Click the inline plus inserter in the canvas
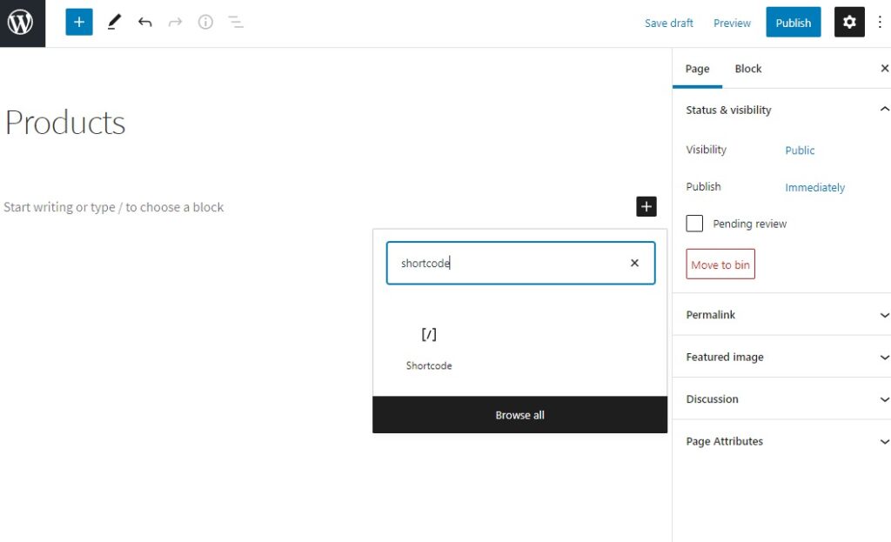Screen dimensions: 891x542 point(646,206)
